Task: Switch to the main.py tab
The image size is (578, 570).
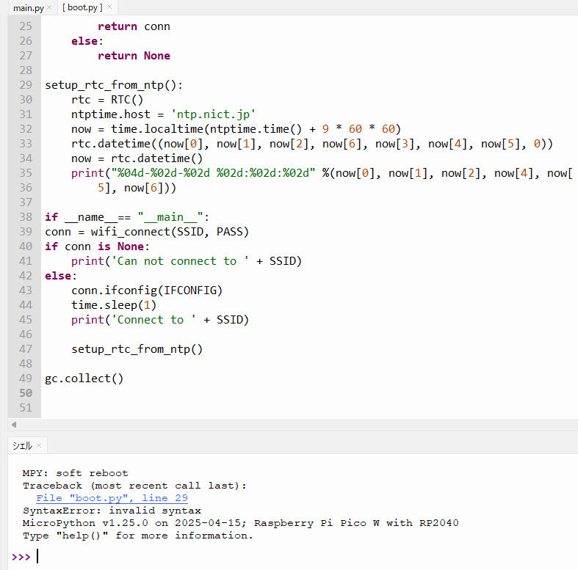Action: click(x=28, y=7)
